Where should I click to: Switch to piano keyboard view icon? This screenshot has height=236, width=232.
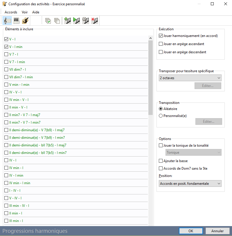tap(16, 21)
